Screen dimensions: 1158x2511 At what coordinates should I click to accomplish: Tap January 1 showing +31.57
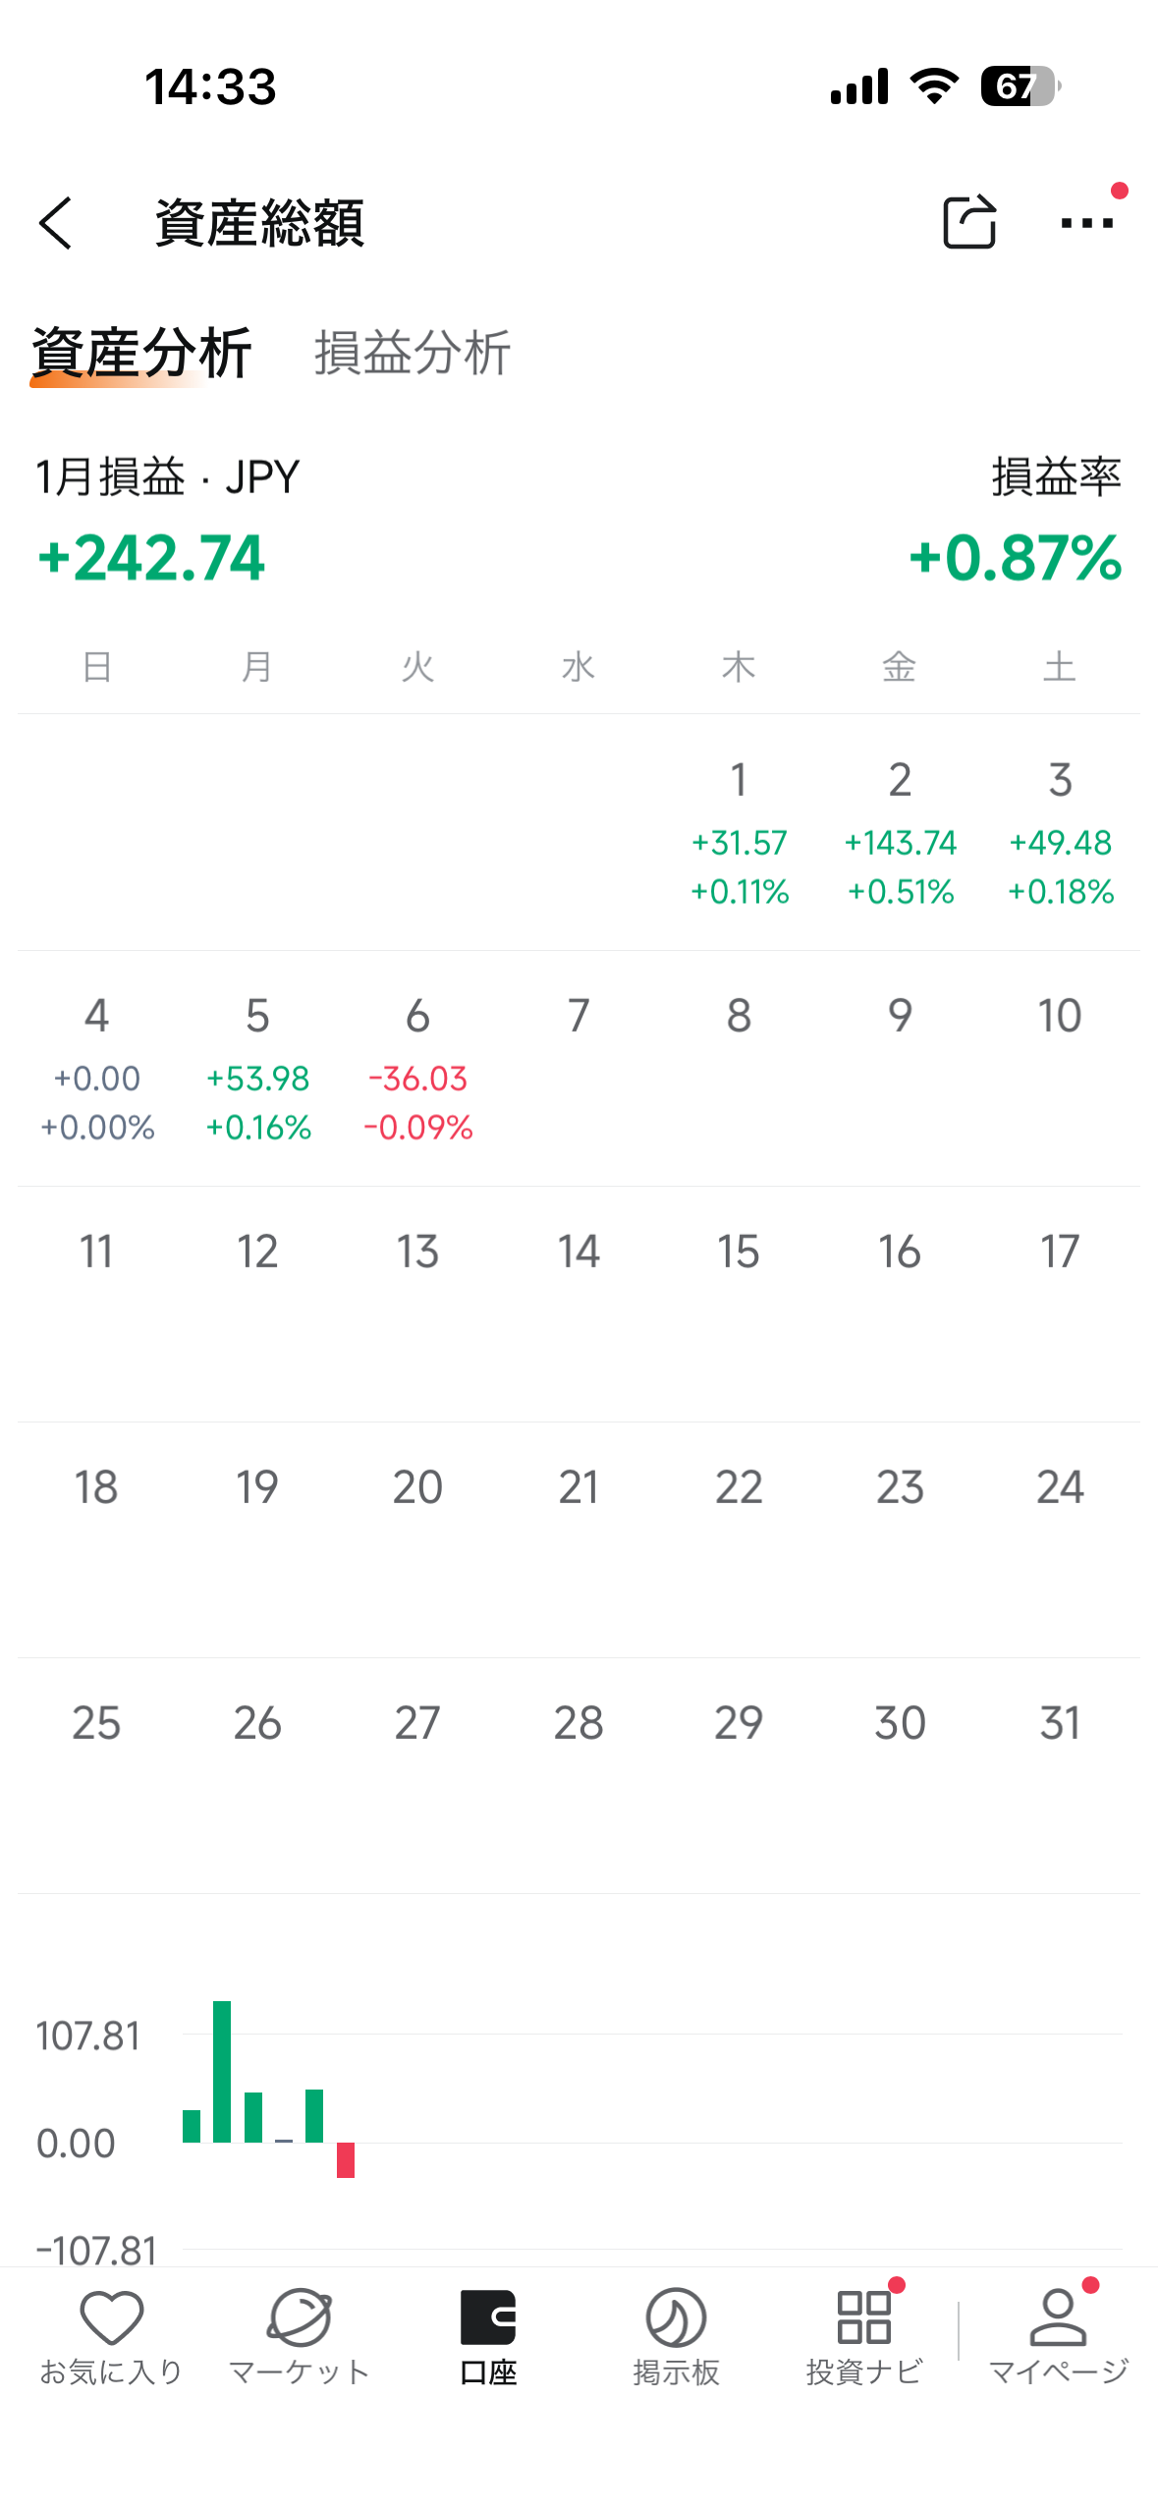(x=739, y=832)
